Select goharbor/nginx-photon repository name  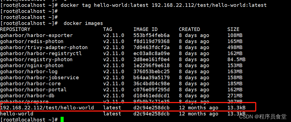click(x=32, y=66)
